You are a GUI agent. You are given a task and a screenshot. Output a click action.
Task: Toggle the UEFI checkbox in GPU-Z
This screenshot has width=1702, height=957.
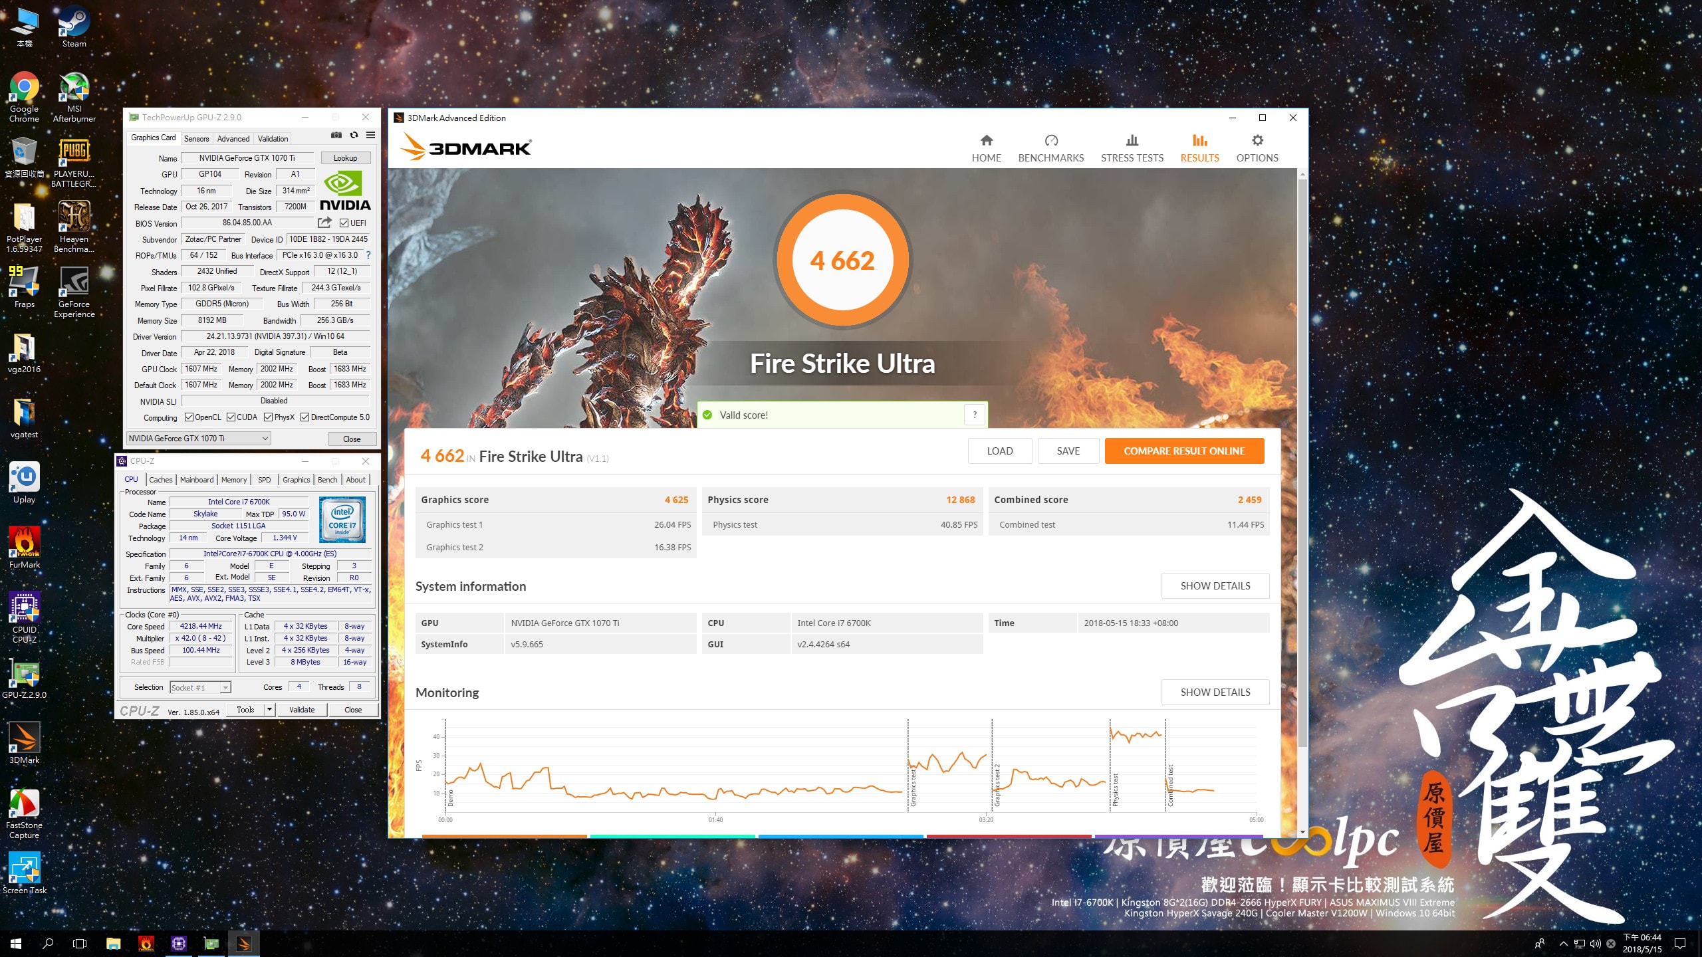point(344,223)
